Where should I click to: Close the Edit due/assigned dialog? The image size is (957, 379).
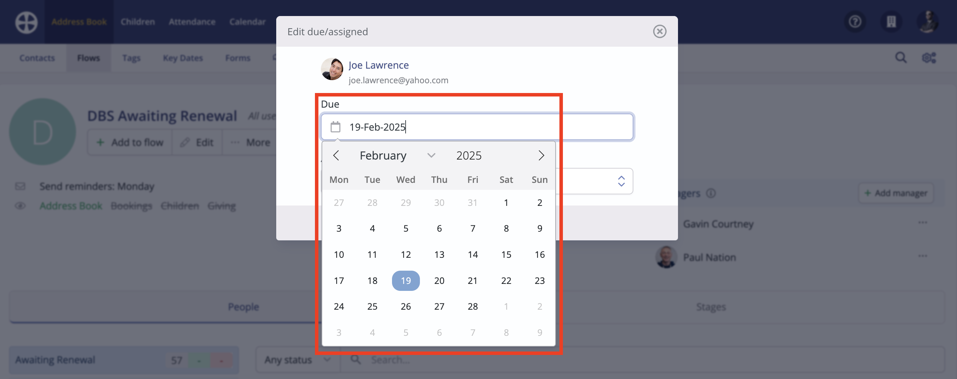(x=660, y=32)
